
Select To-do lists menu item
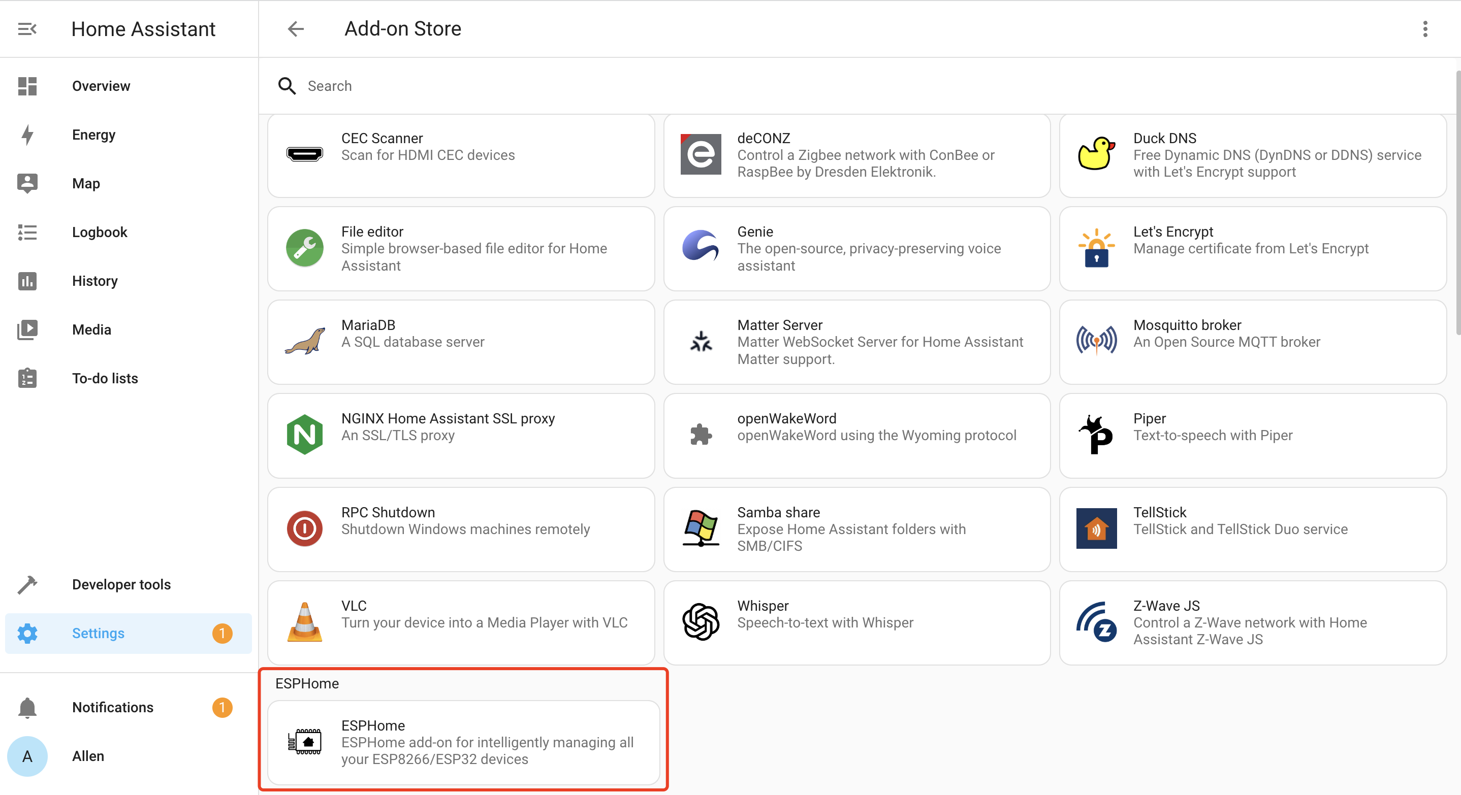point(105,379)
